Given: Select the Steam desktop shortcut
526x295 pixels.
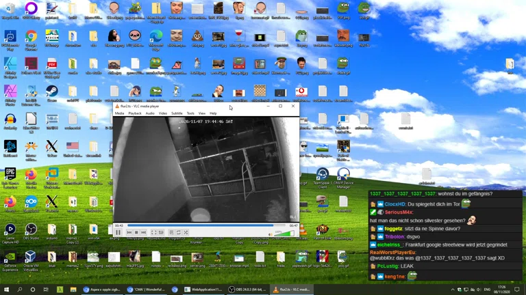Looking at the screenshot, I should coord(51,94).
